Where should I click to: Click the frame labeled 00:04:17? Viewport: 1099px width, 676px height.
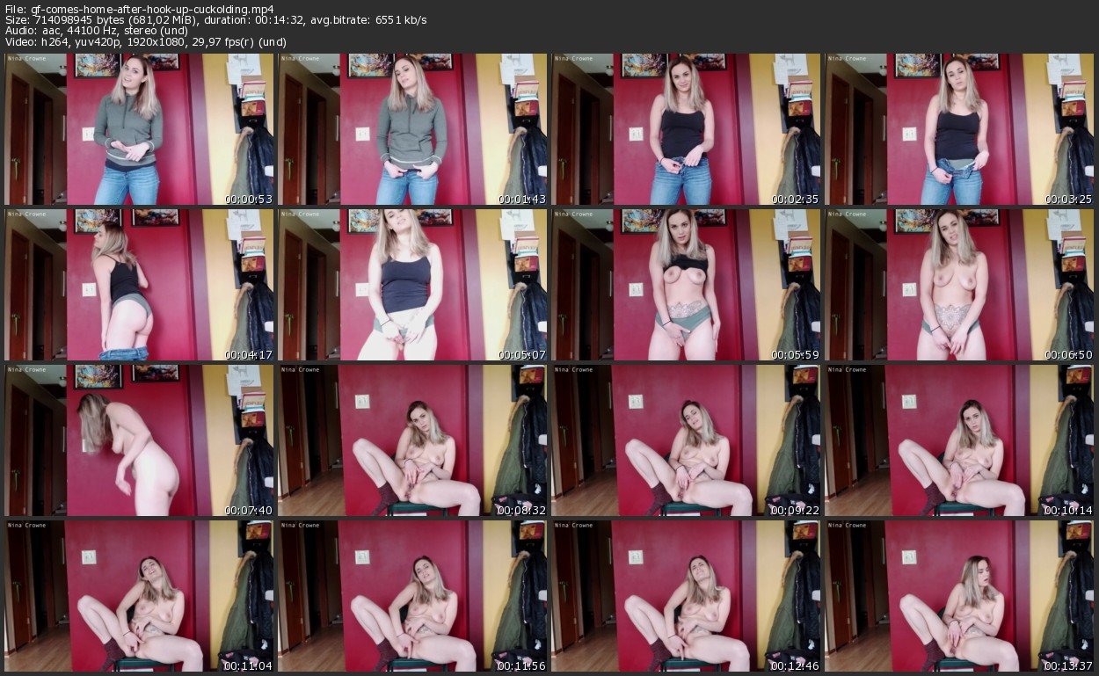tap(139, 285)
